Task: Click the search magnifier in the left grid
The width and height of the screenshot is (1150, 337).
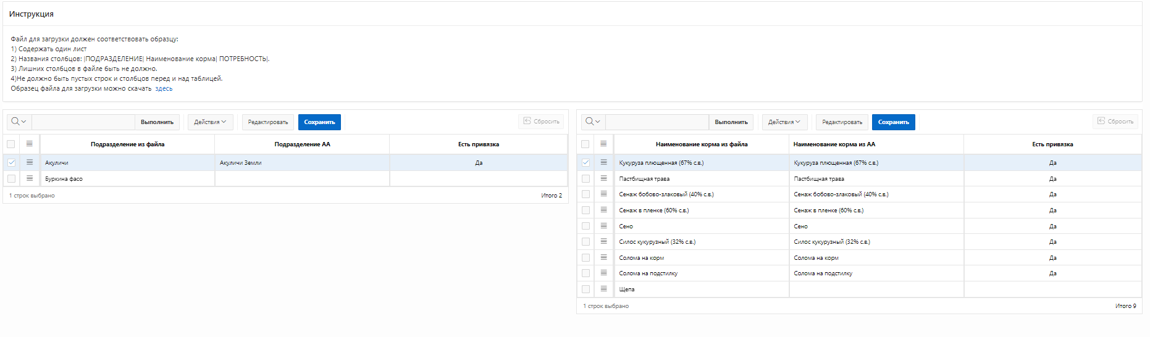Action: 15,122
